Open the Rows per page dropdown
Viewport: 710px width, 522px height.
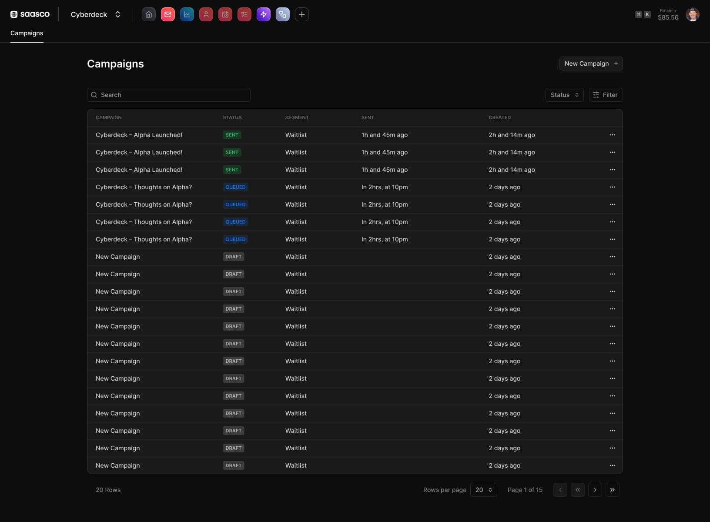483,490
